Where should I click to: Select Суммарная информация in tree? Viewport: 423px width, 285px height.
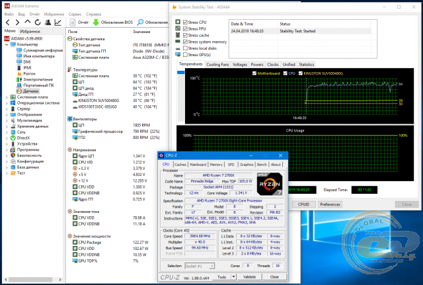pos(43,50)
